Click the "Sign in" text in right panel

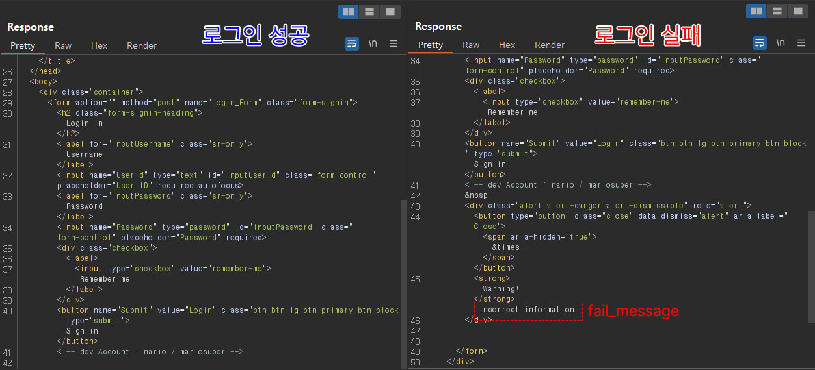pyautogui.click(x=490, y=164)
